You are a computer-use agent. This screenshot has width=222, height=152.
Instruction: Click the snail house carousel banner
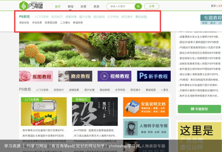click(x=95, y=50)
